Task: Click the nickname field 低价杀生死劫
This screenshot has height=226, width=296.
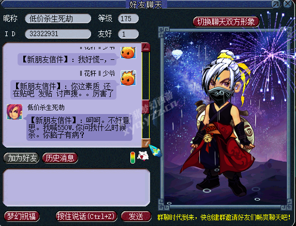Action: 58,19
